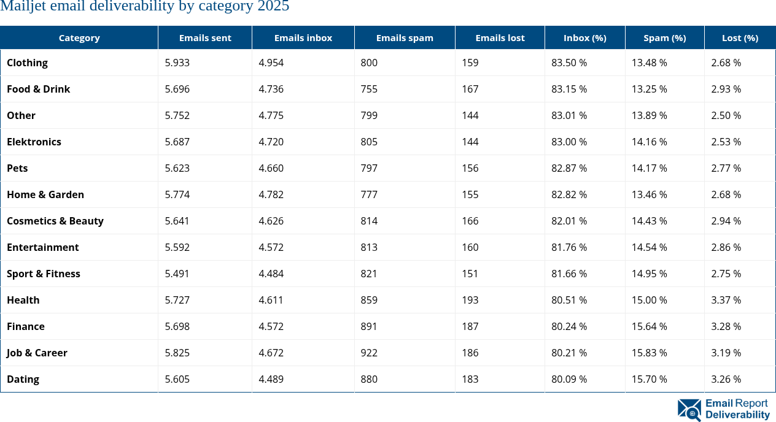Click Food & Drink inbox percentage 83.15 %
This screenshot has width=776, height=422.
(569, 89)
